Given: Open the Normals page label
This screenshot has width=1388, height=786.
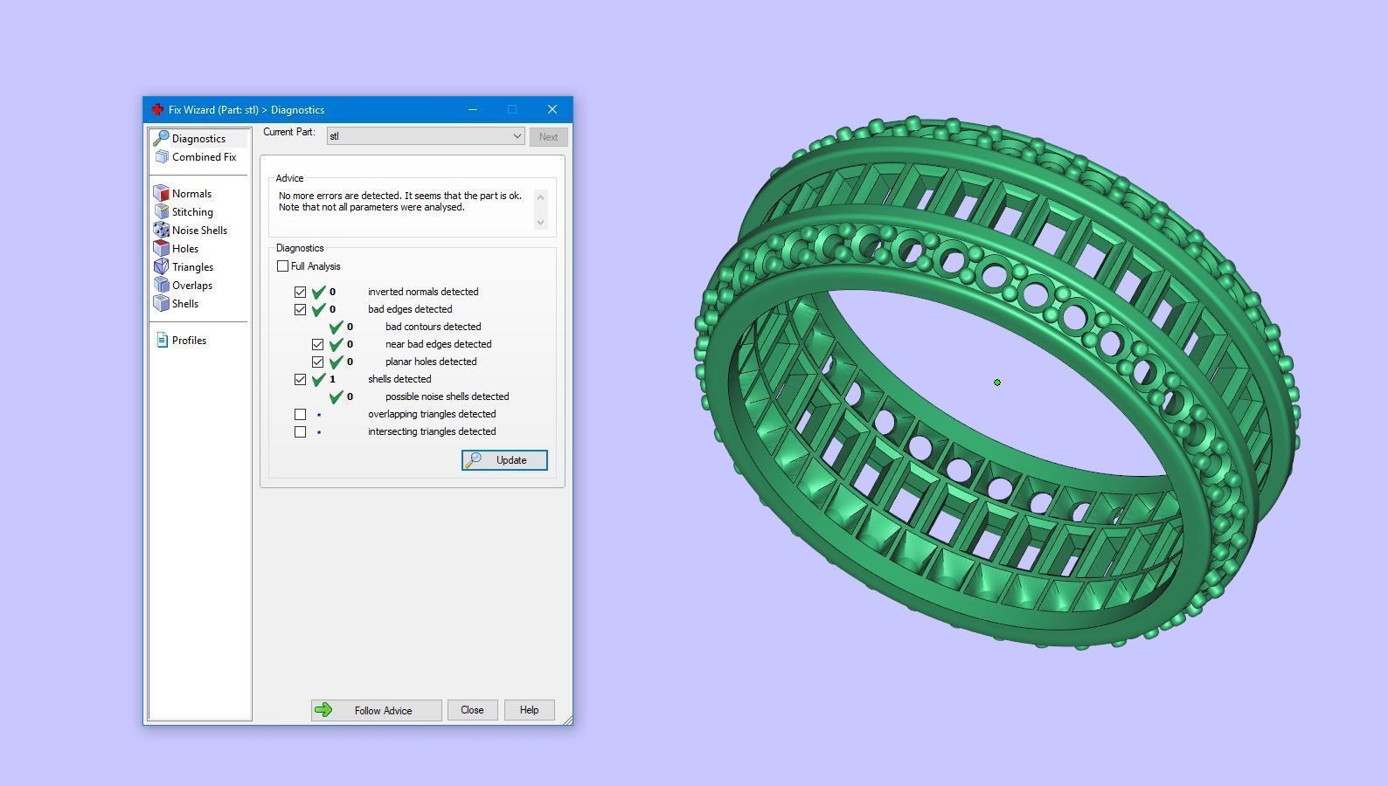Looking at the screenshot, I should [191, 193].
